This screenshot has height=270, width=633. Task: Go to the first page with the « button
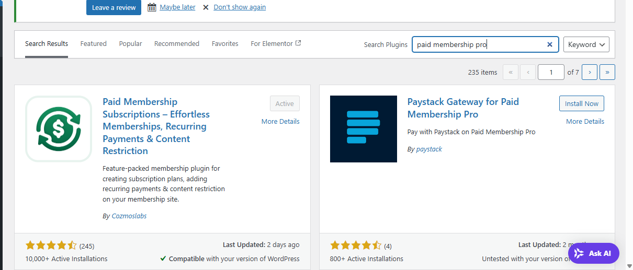511,72
